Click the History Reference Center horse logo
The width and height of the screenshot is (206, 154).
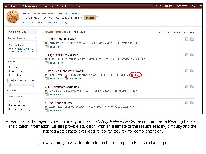(13, 17)
